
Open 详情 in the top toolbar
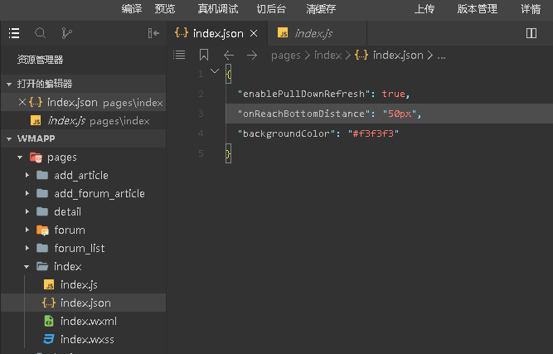click(531, 9)
